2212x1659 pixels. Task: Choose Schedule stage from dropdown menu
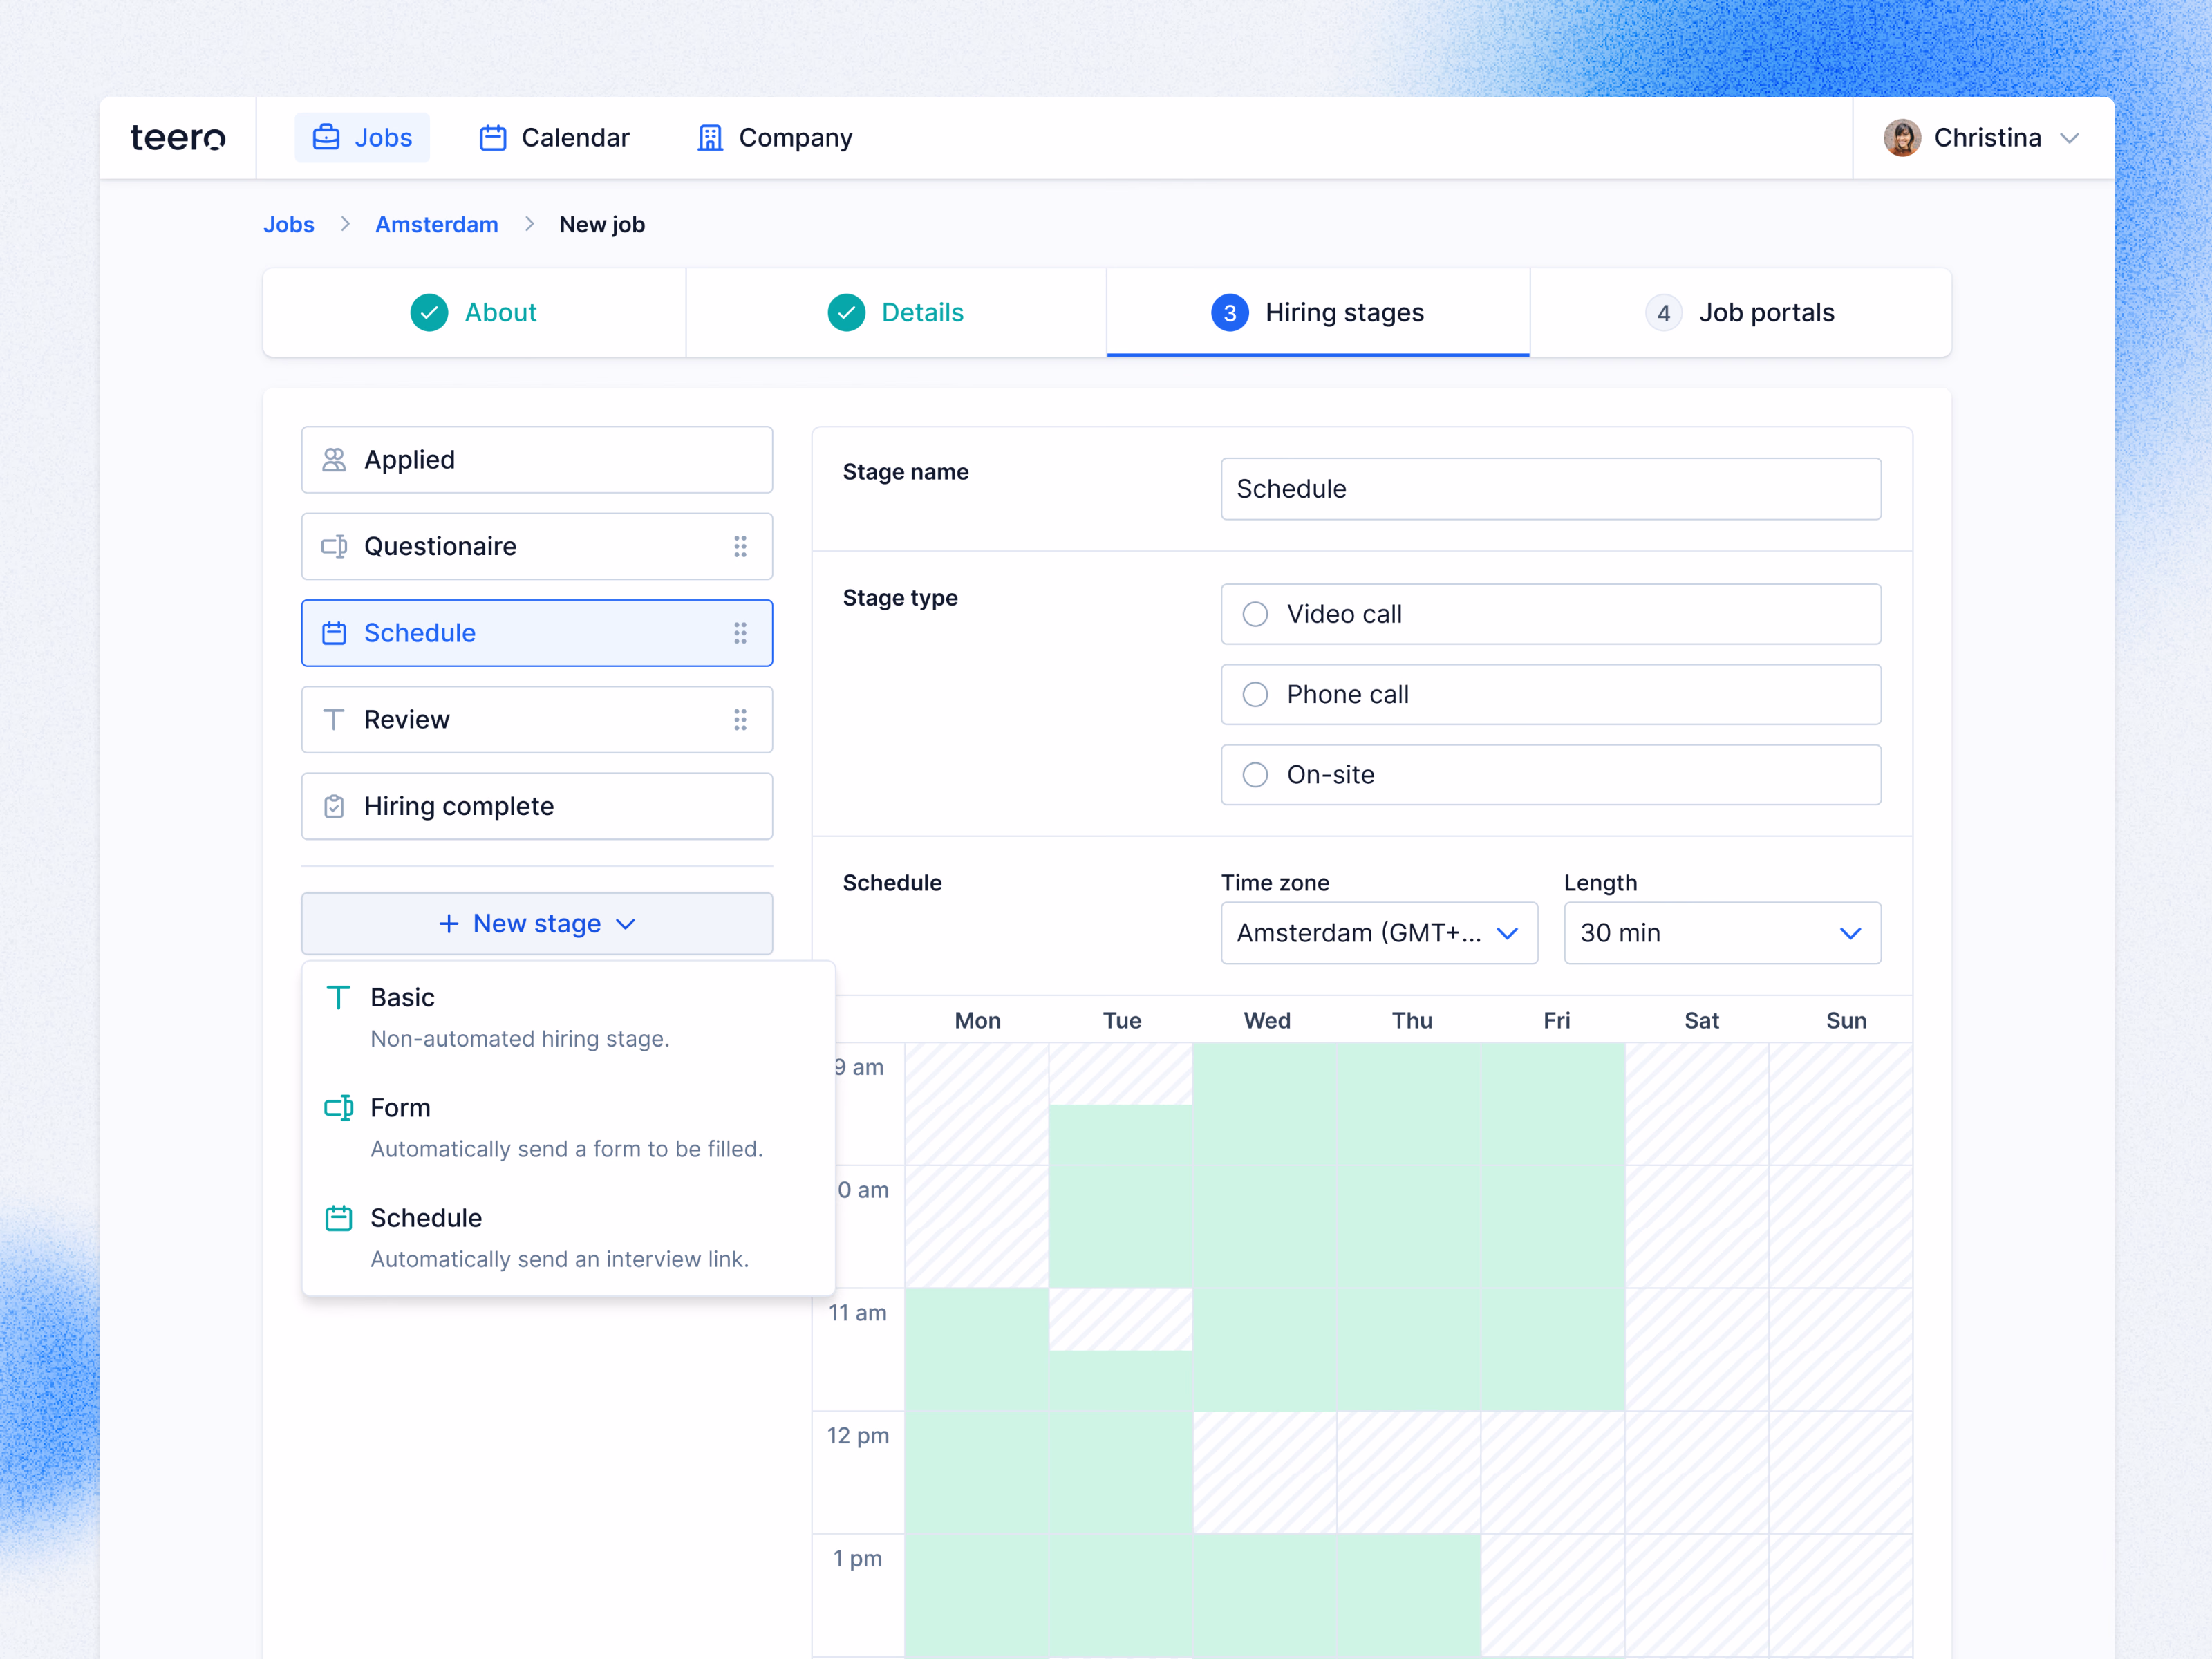point(568,1238)
